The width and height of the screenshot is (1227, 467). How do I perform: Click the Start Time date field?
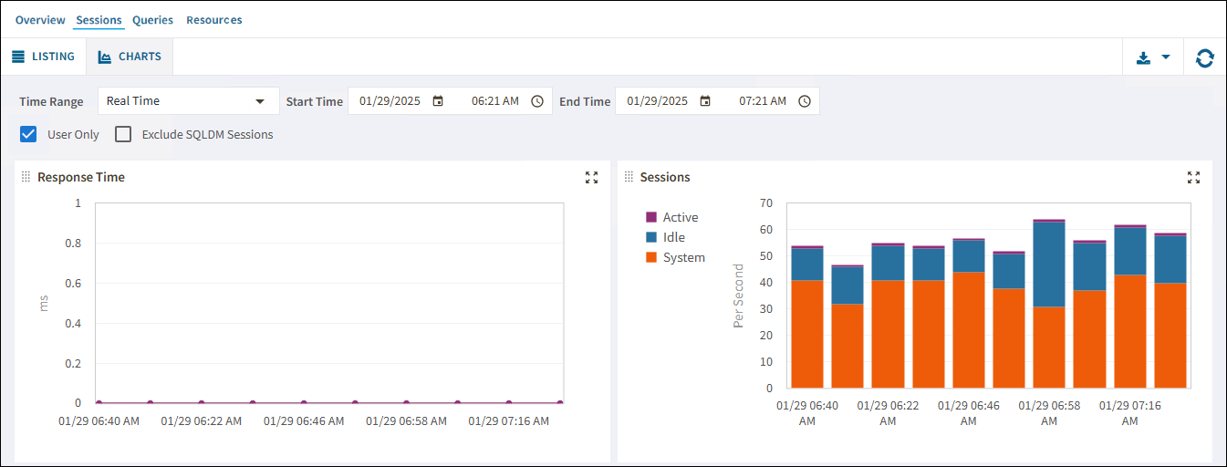(390, 101)
